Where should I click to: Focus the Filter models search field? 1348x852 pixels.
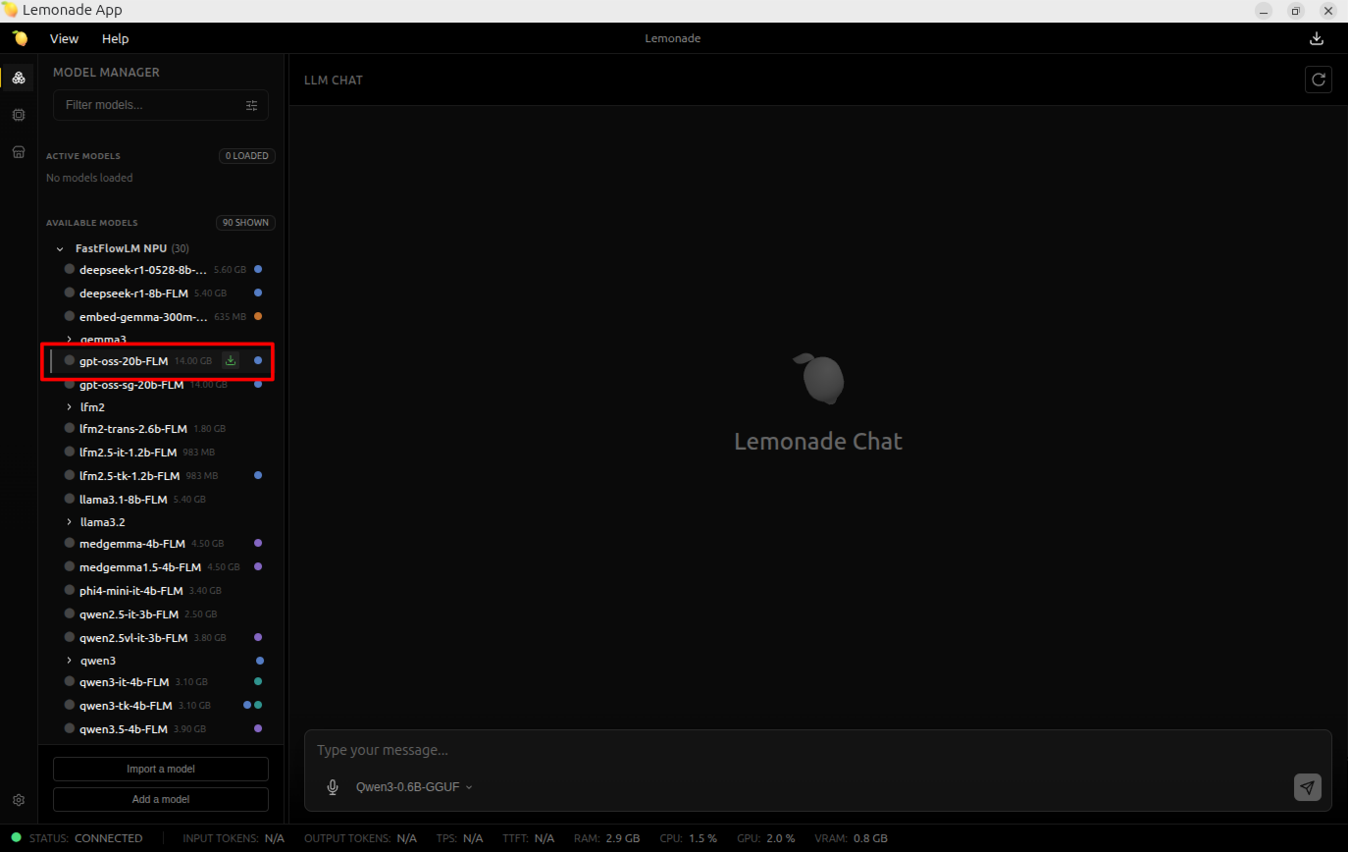click(x=161, y=105)
